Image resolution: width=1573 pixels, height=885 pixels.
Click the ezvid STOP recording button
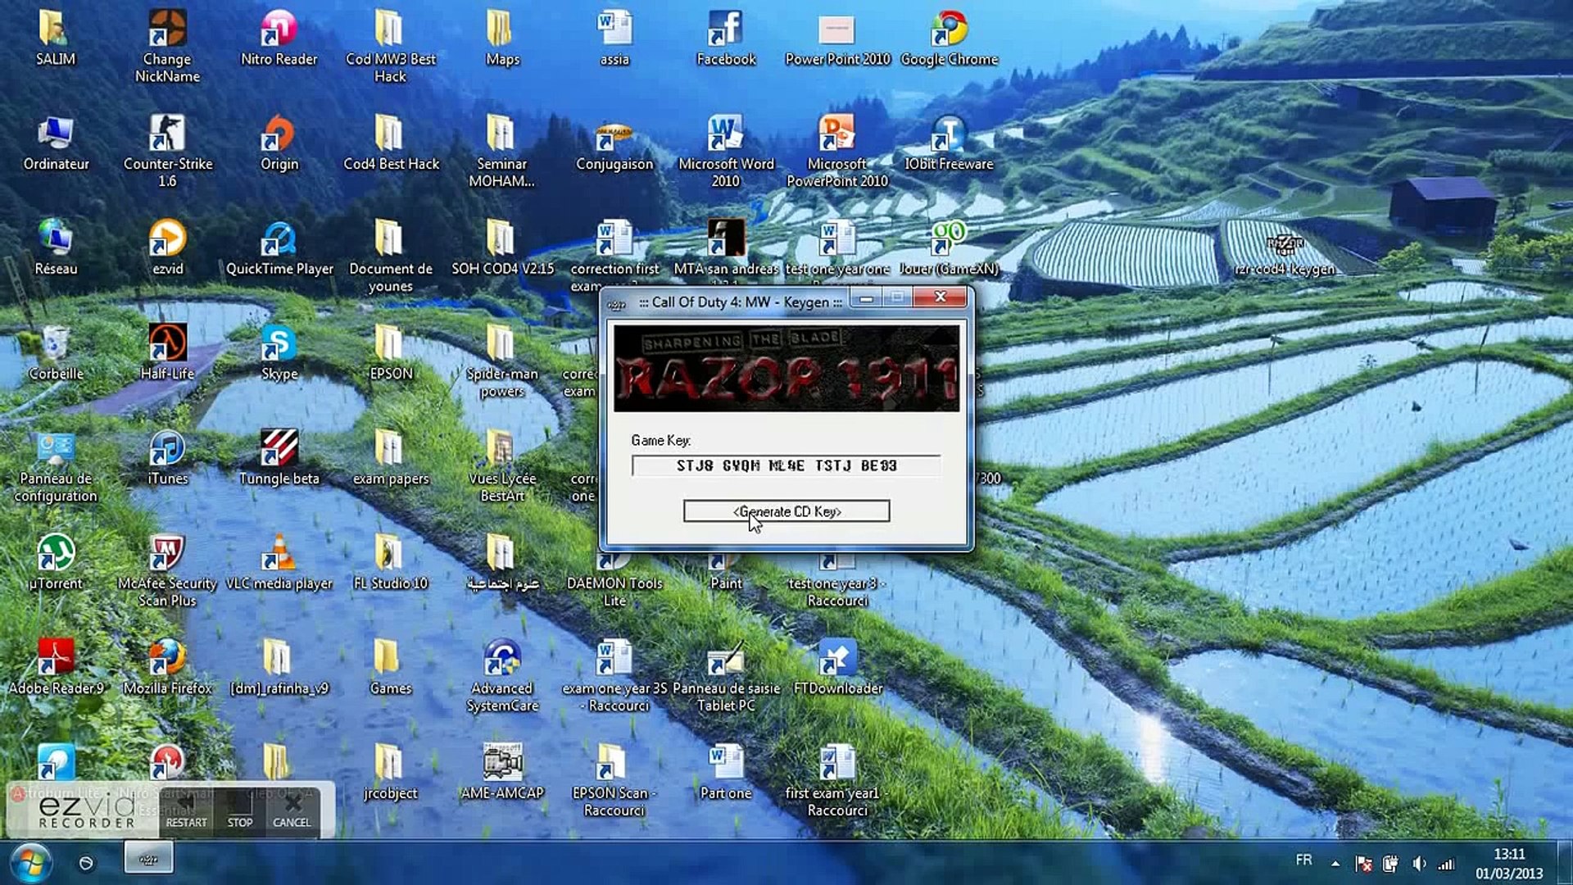pyautogui.click(x=239, y=810)
